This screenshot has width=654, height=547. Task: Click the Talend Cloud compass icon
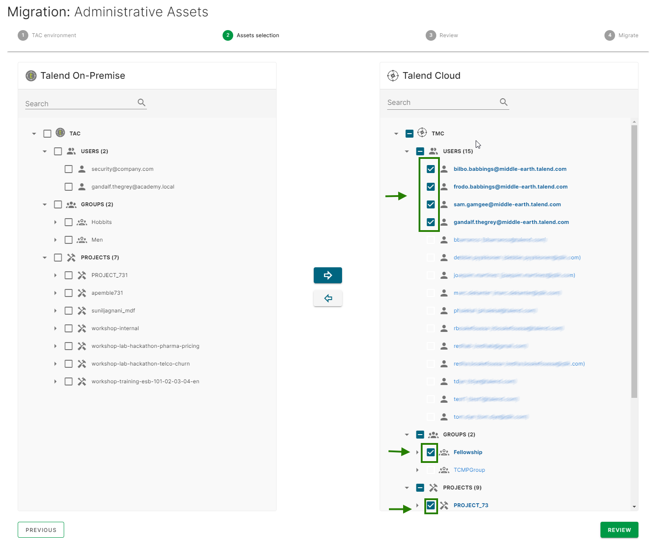(392, 75)
